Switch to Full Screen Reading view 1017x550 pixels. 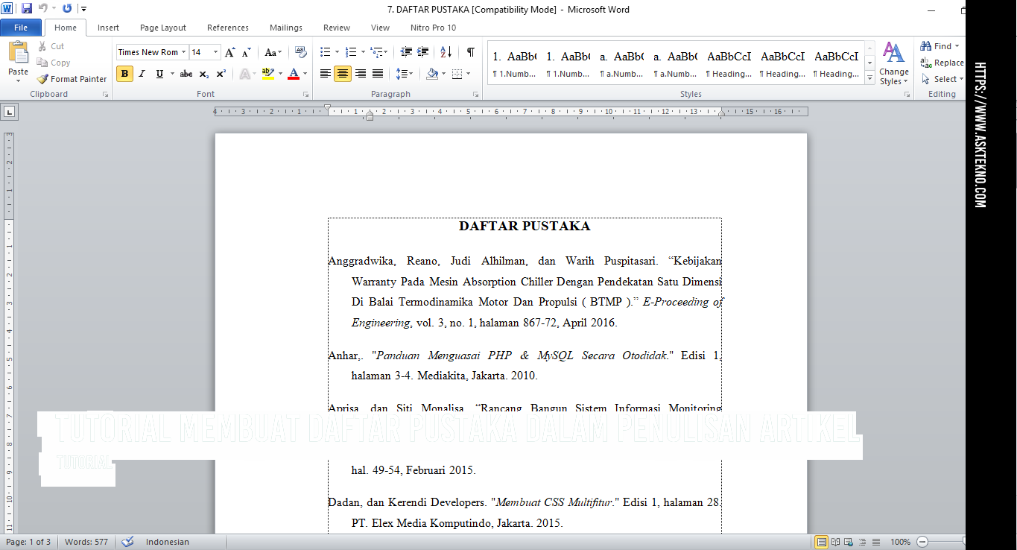pyautogui.click(x=836, y=542)
